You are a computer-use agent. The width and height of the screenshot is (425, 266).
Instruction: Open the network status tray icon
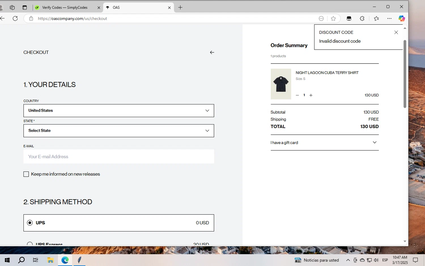coord(369,260)
